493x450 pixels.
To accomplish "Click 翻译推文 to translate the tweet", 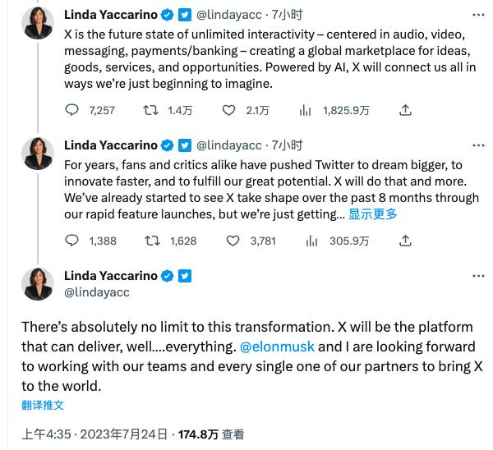I will click(x=43, y=405).
